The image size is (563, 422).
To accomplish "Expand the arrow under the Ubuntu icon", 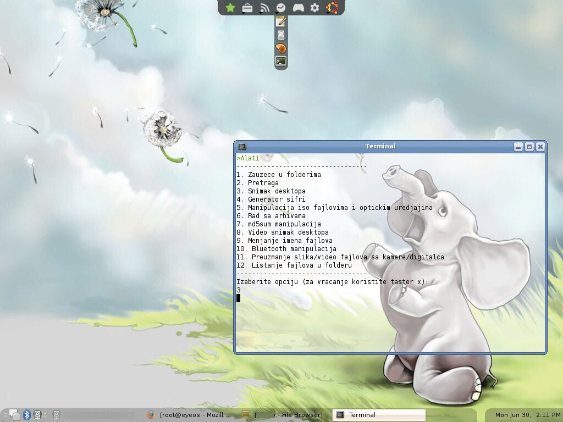I will (x=328, y=13).
